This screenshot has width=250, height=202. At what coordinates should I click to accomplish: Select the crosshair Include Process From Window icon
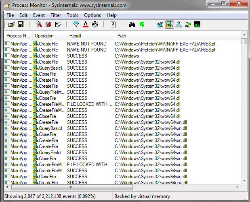[95, 25]
